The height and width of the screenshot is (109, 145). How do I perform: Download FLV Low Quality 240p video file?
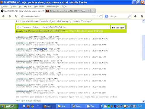[23, 79]
